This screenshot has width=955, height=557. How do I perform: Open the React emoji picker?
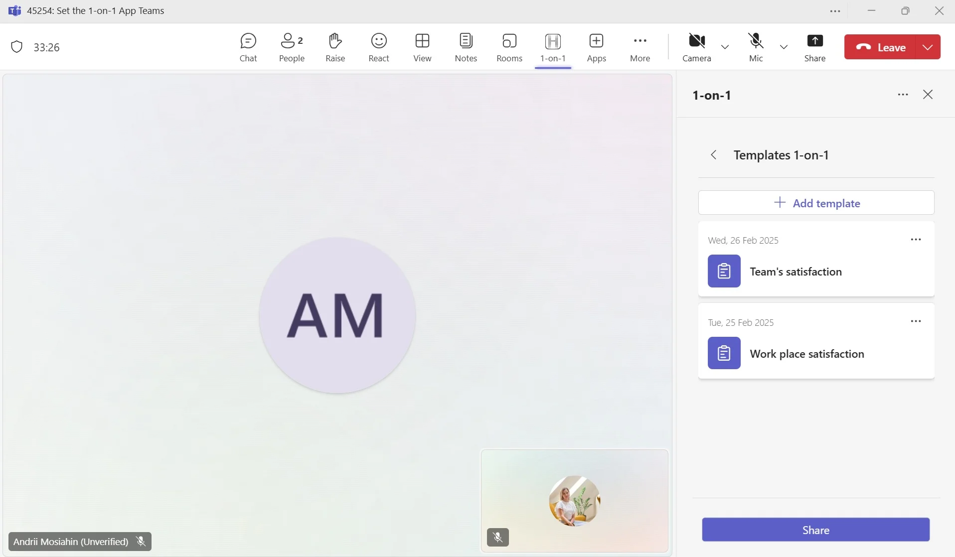point(378,47)
